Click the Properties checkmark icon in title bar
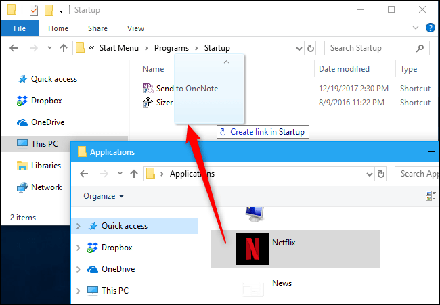440x305 pixels. click(x=34, y=10)
